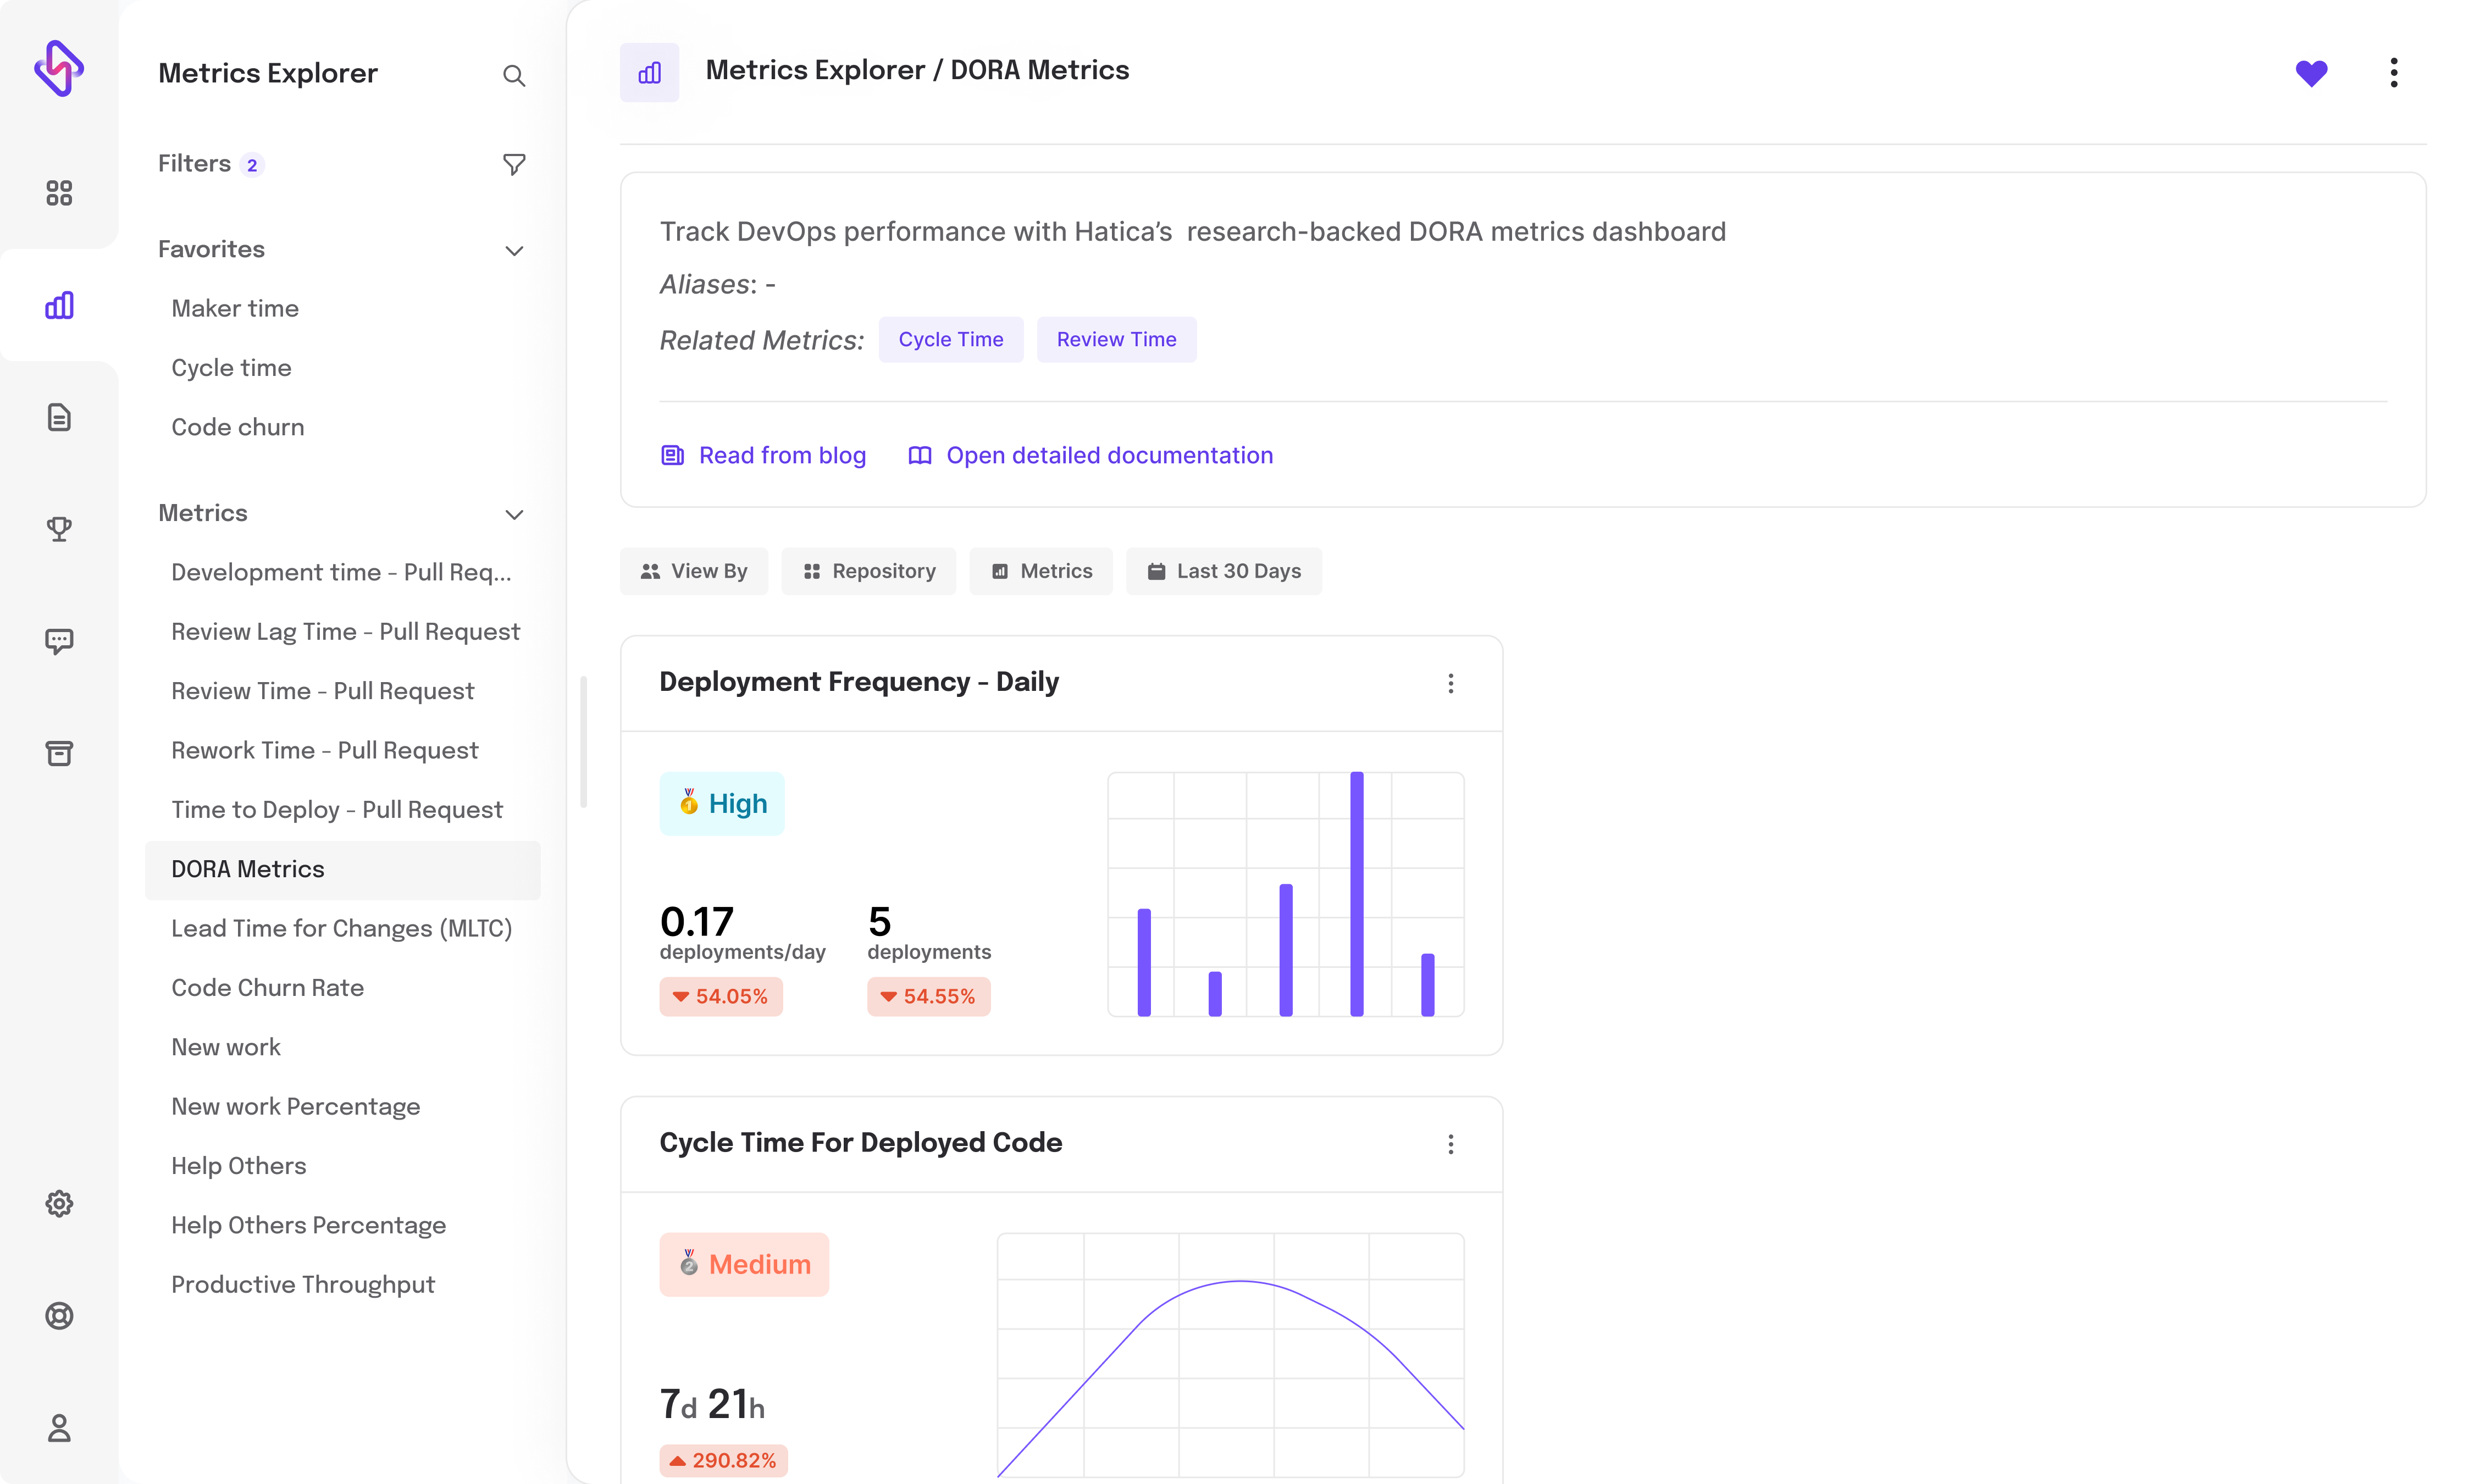2480x1484 pixels.
Task: Collapse the Metrics section chevron
Action: [x=514, y=514]
